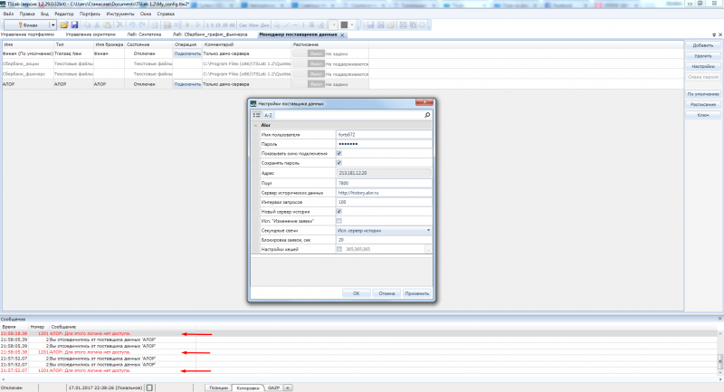Viewport: 724px width, 392px height.
Task: Click the Расписание button on right panel
Action: coord(703,104)
